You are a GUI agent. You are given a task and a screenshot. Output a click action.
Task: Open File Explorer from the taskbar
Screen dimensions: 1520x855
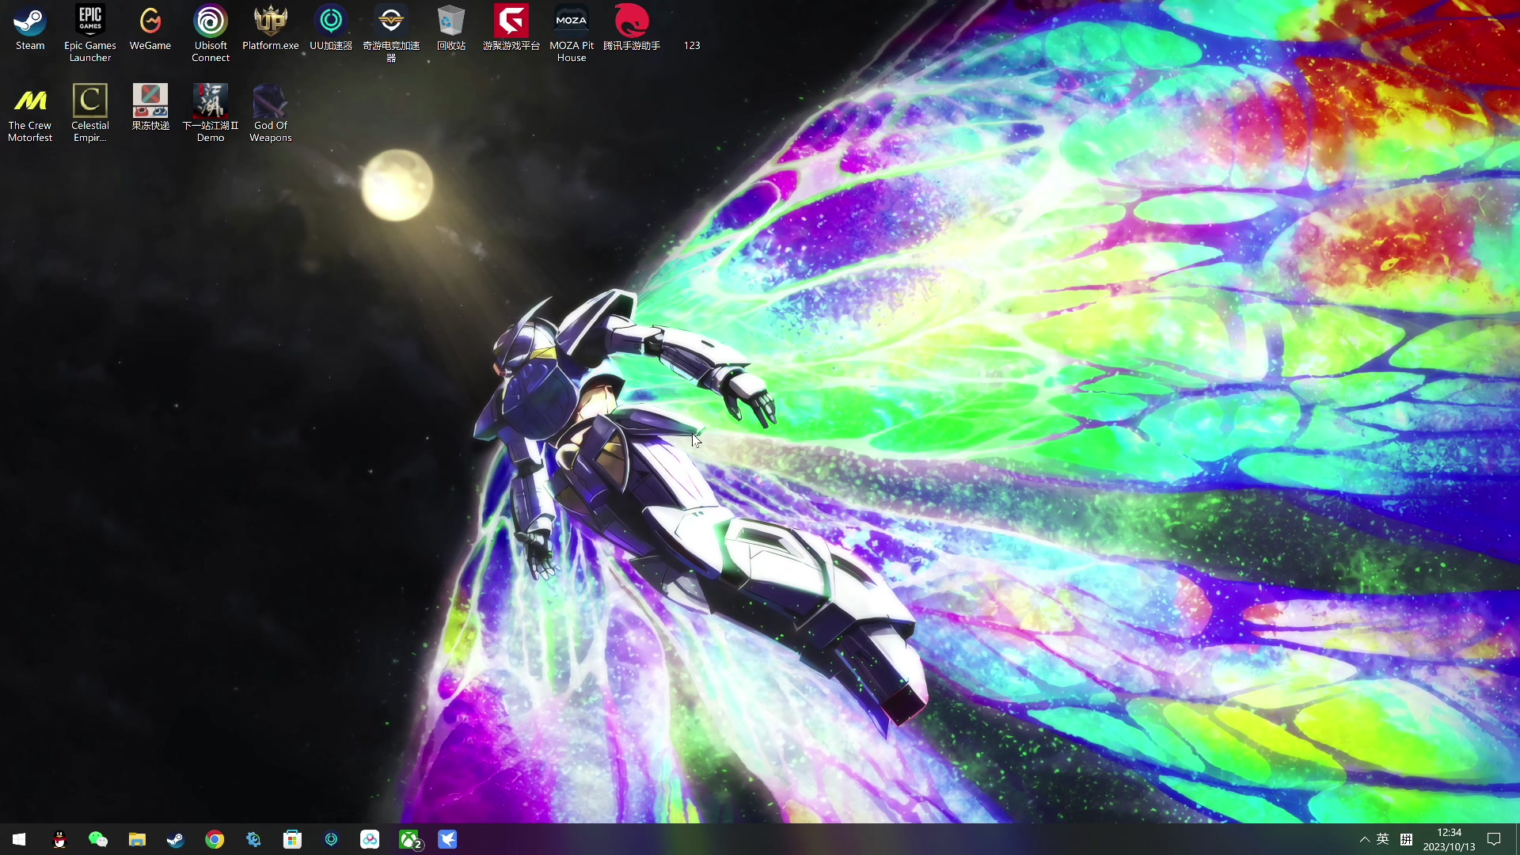137,839
